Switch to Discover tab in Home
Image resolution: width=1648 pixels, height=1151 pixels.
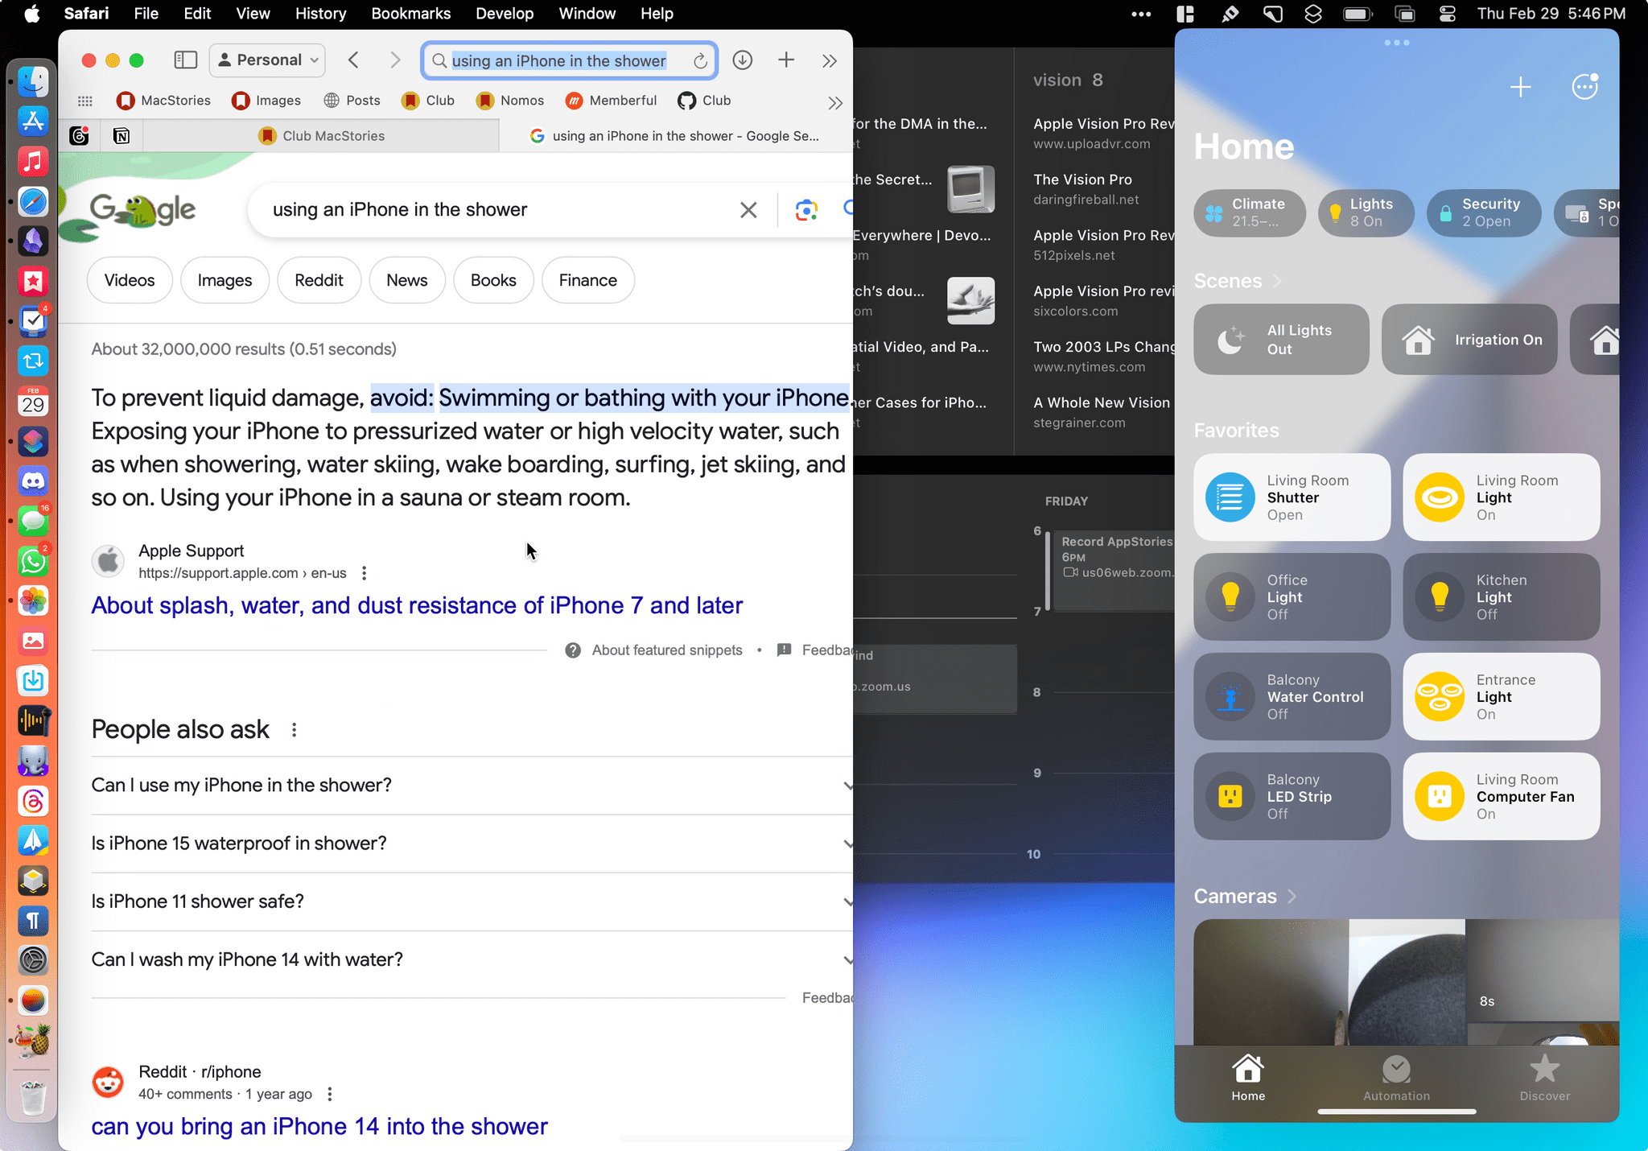tap(1544, 1079)
